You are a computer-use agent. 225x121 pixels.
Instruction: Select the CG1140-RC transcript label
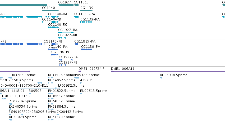coord(58,25)
